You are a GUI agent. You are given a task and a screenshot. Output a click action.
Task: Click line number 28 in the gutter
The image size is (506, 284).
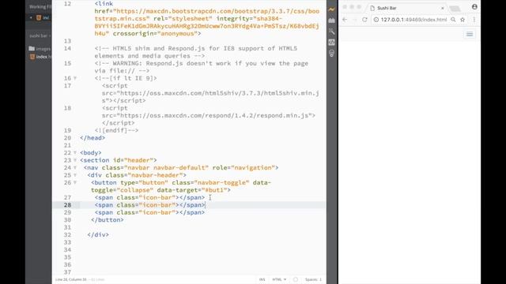pyautogui.click(x=67, y=205)
